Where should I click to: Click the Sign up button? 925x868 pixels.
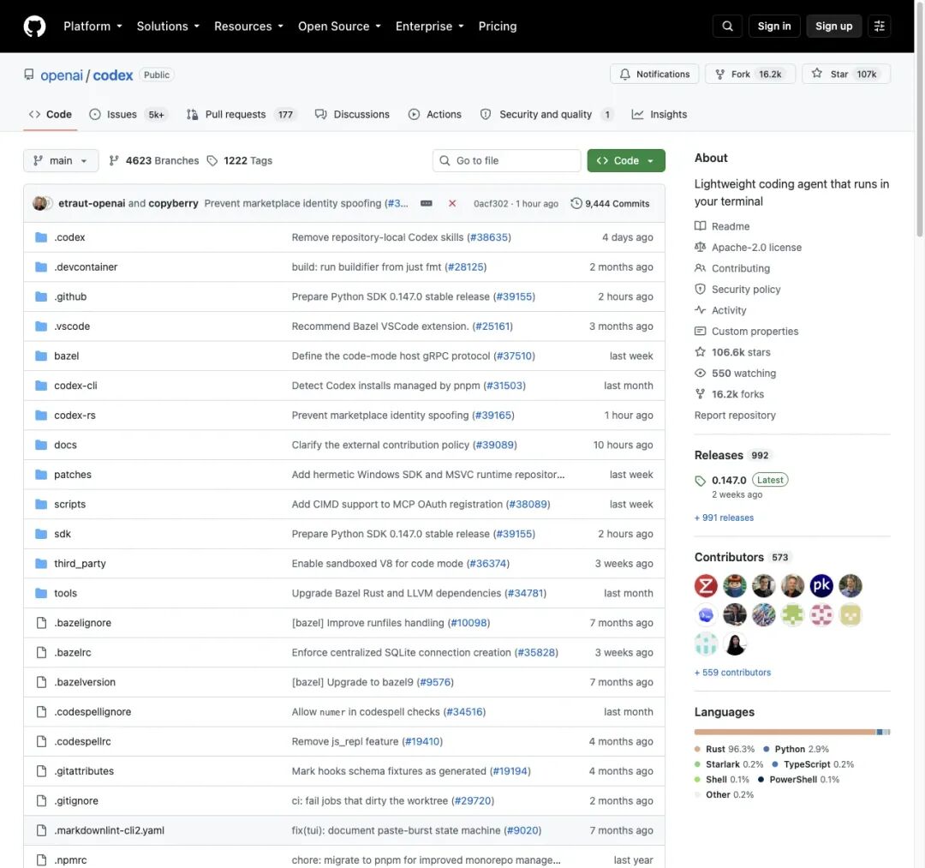pyautogui.click(x=833, y=26)
